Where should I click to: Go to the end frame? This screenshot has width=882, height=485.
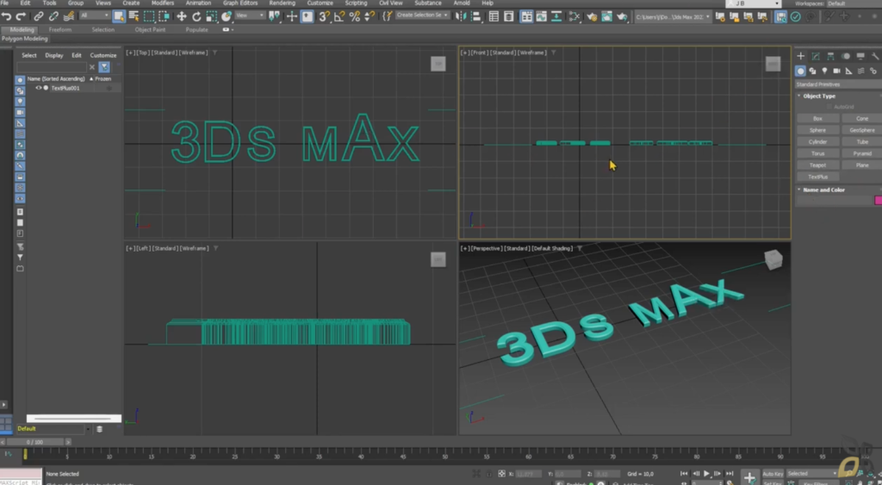pos(730,474)
